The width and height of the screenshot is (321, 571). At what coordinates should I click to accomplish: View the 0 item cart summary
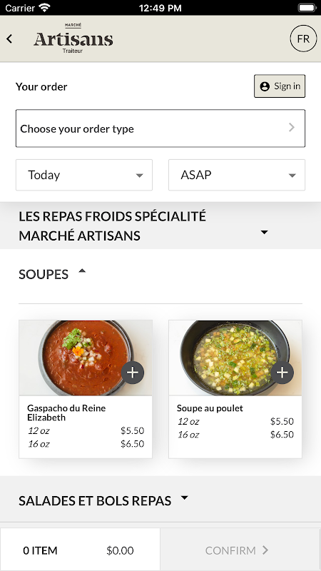[x=80, y=550]
